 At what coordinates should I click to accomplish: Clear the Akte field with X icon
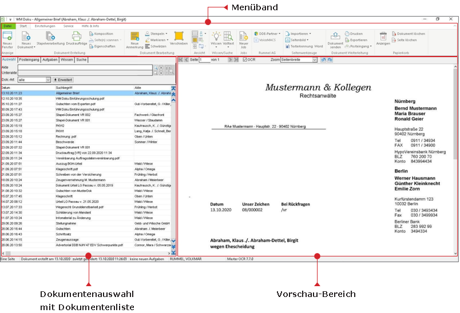tap(161, 67)
